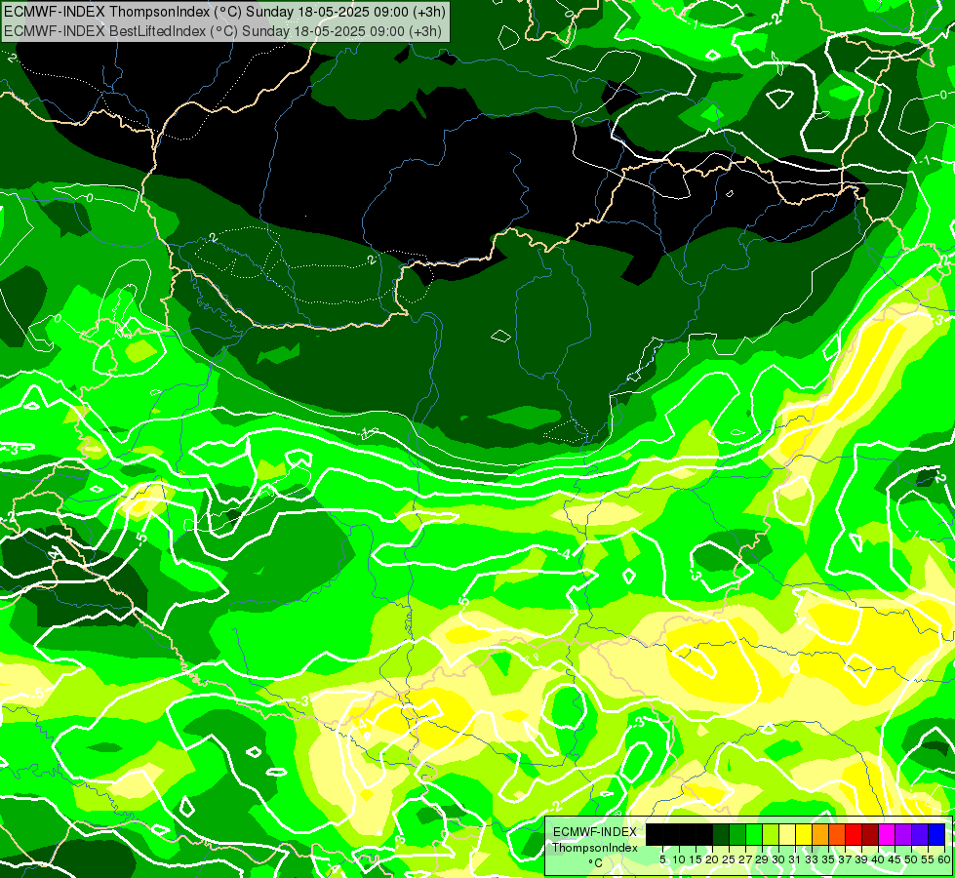The width and height of the screenshot is (955, 878).
Task: Click legend tick value 31
Action: [x=795, y=859]
